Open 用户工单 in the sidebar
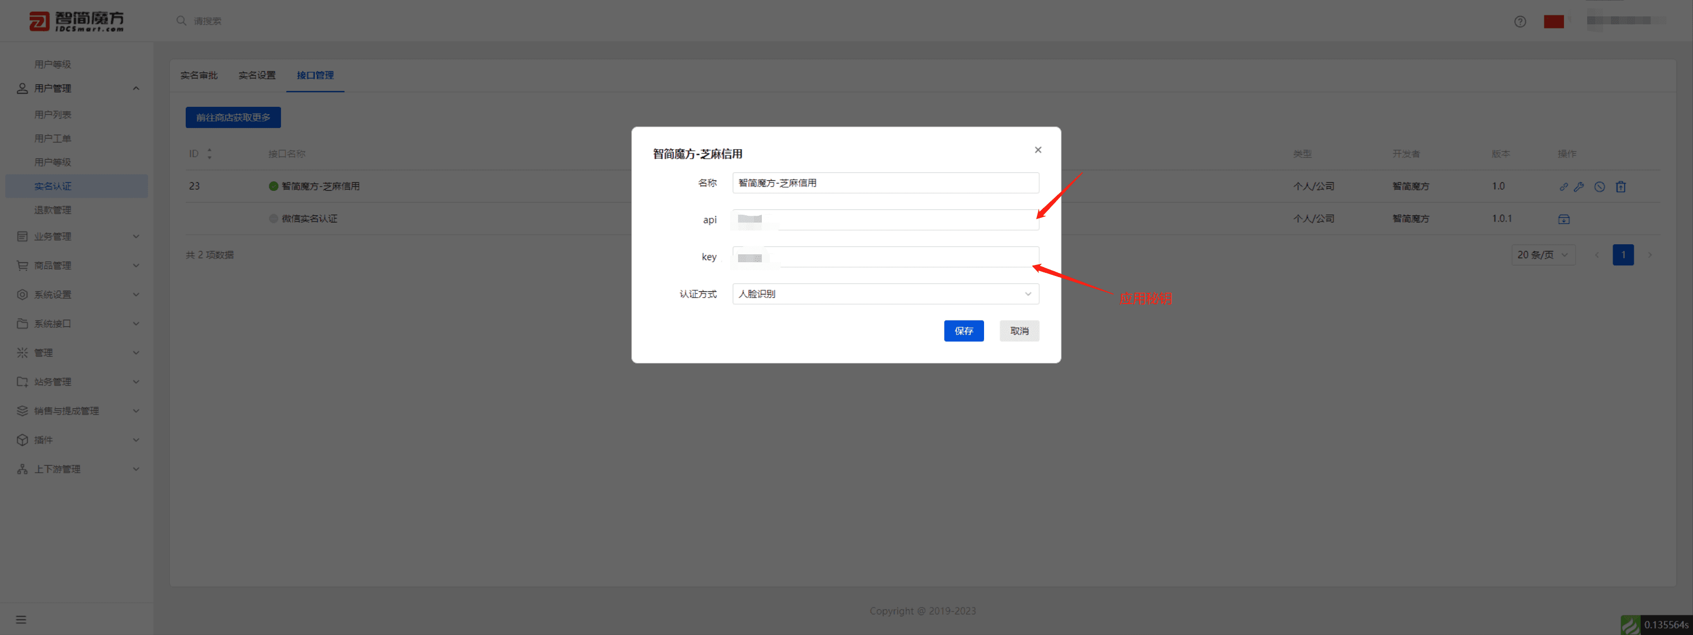The height and width of the screenshot is (635, 1693). (x=52, y=138)
